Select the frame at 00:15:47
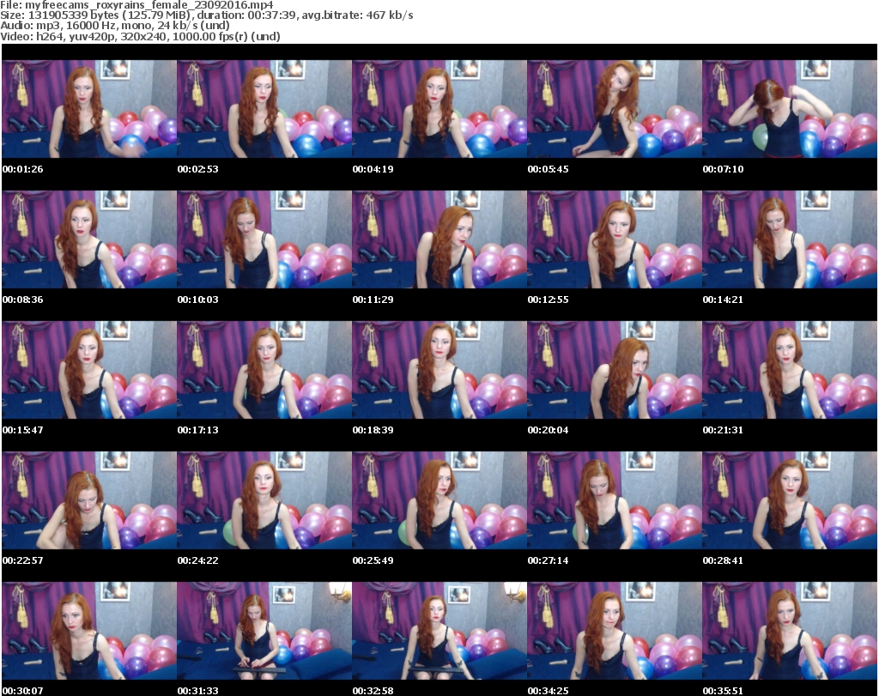879x696 pixels. [89, 370]
